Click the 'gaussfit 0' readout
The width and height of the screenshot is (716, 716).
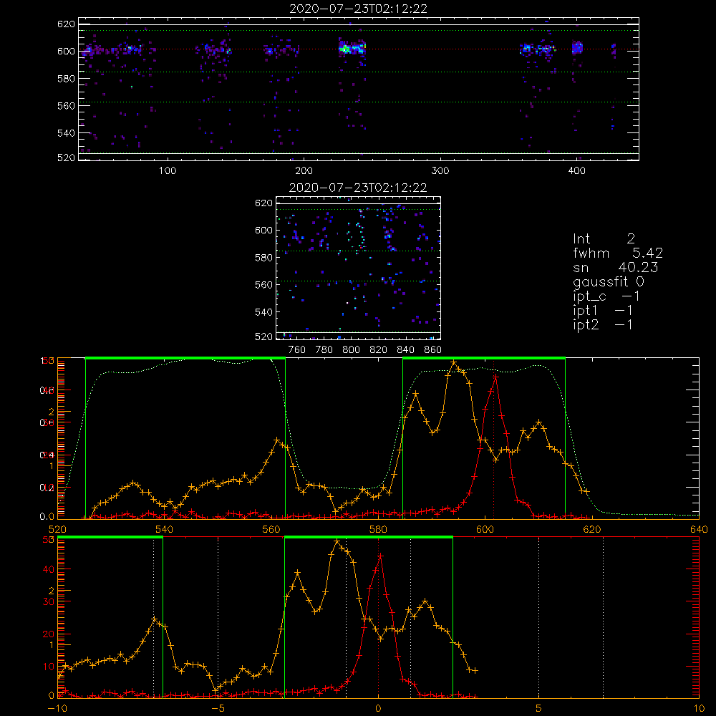pos(608,281)
